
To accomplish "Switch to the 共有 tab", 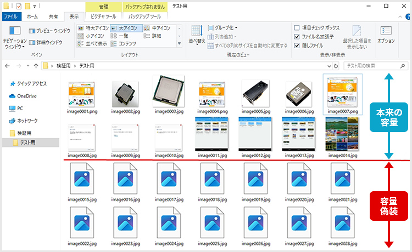I will [x=53, y=16].
